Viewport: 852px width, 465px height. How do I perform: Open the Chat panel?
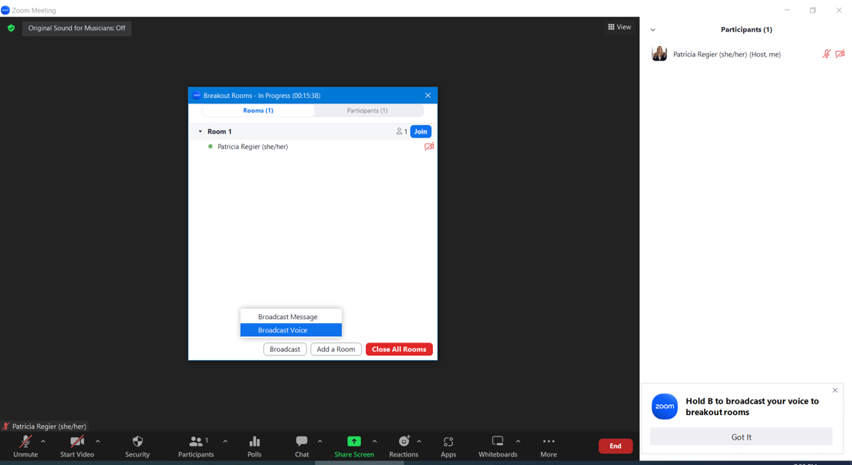tap(302, 446)
